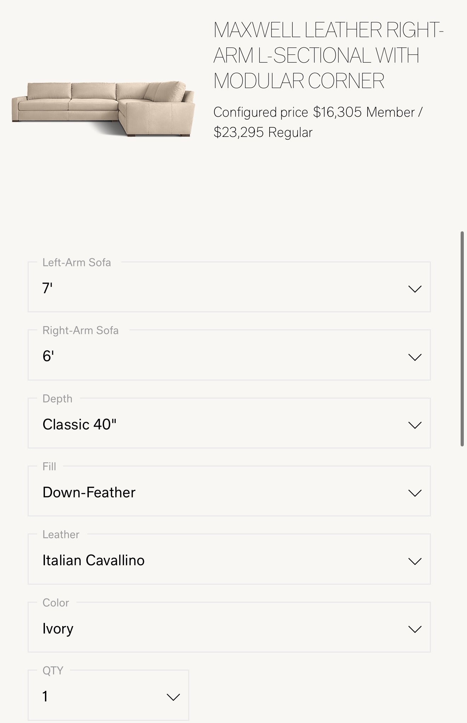Open the Right-Arm Sofa 6' size dropdown
The width and height of the screenshot is (467, 723).
(229, 355)
